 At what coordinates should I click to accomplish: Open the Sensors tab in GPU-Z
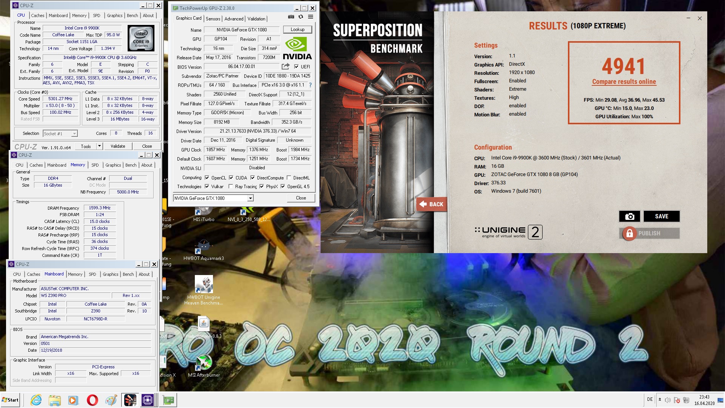tap(213, 19)
